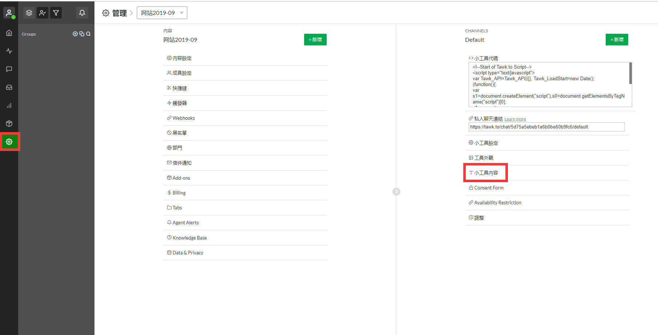Screen dimensions: 658x335
Task: Open the Monitoring activity pulse icon
Action: [x=9, y=51]
